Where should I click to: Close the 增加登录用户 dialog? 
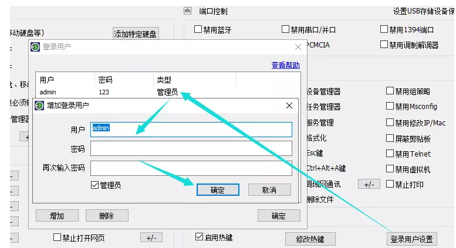(x=289, y=106)
